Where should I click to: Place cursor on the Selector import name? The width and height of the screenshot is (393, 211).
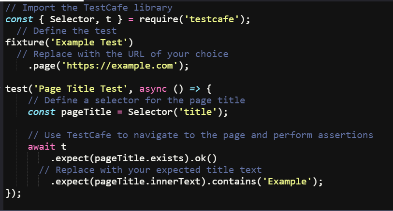point(72,19)
